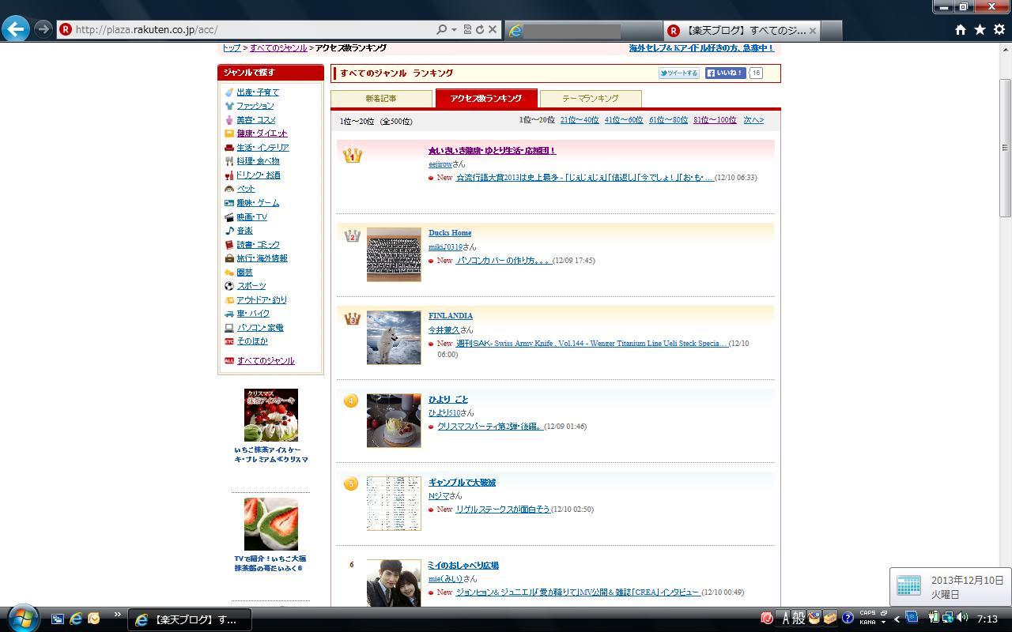The width and height of the screenshot is (1012, 632).
Task: Select the ファッション genre in sidebar
Action: click(x=255, y=106)
